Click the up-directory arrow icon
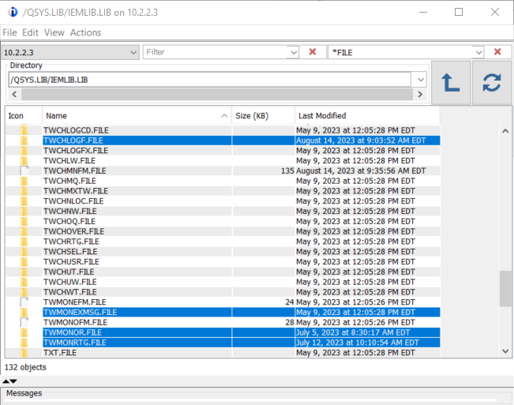Viewport: 514px width, 405px height. click(451, 83)
